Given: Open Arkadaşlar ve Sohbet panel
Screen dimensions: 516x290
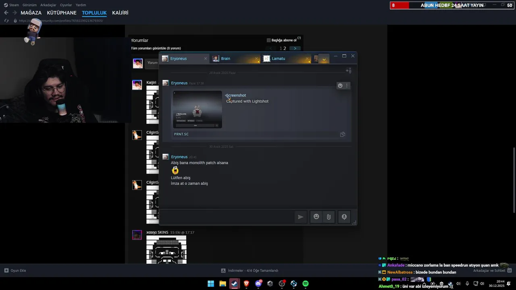Looking at the screenshot, I should (492, 271).
